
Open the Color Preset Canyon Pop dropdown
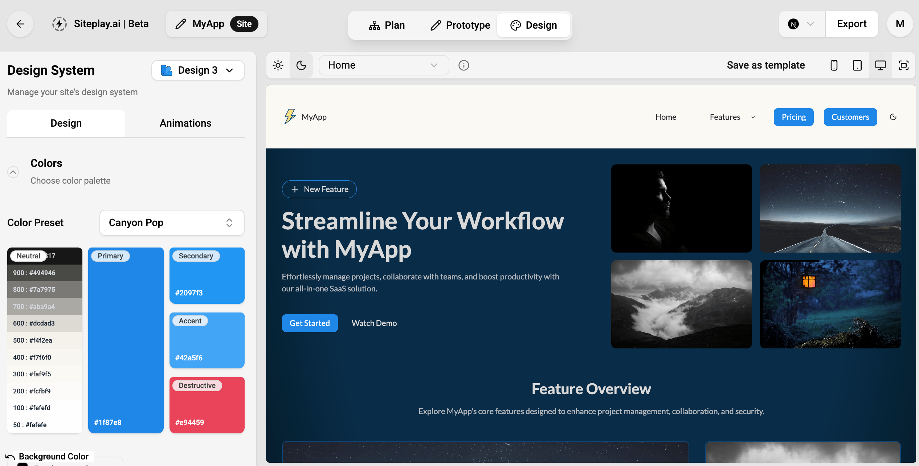(172, 223)
